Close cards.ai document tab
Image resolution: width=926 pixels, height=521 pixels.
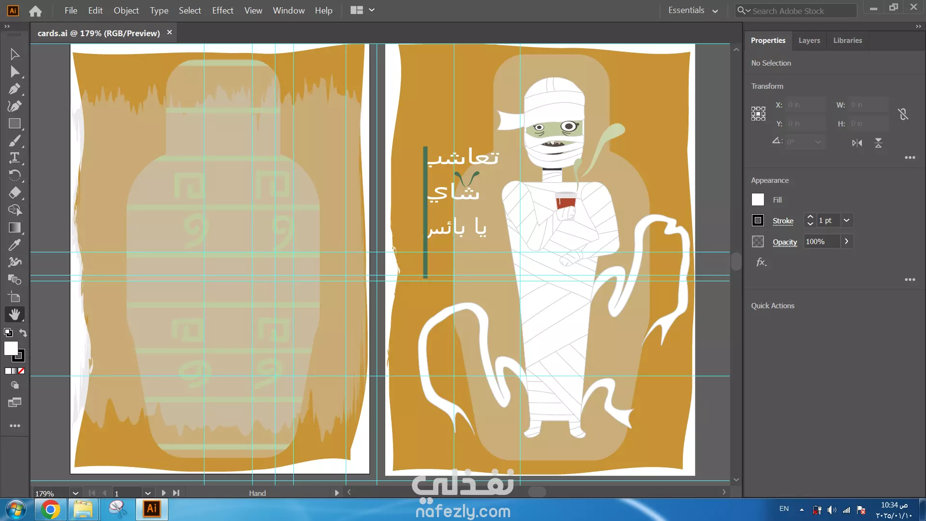pyautogui.click(x=169, y=32)
